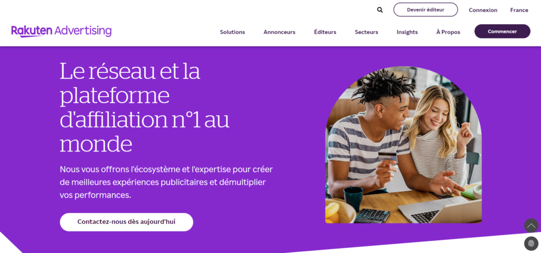Expand the Éditeurs navigation item
Image resolution: width=541 pixels, height=253 pixels.
[325, 32]
